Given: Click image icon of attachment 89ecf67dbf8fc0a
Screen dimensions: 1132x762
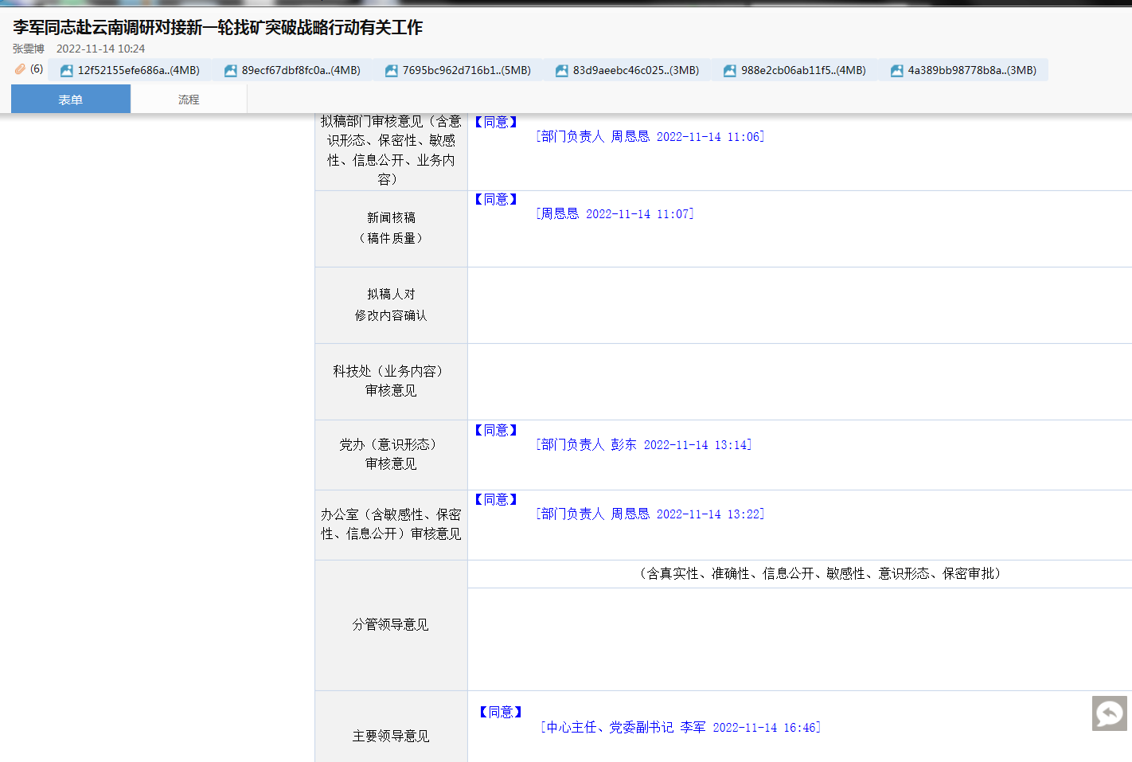Looking at the screenshot, I should click(x=231, y=71).
